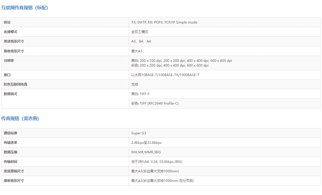The width and height of the screenshot is (322, 195).
Task: Select the 传输速率 row label
Action: coord(10,143)
